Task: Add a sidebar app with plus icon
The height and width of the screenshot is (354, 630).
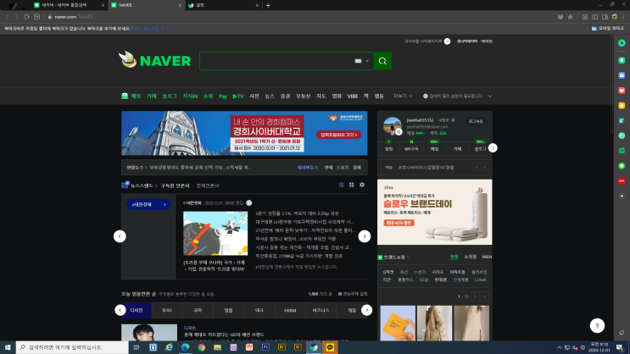Action: (x=622, y=196)
